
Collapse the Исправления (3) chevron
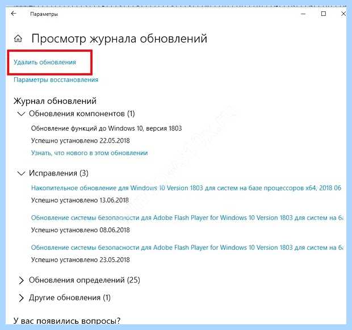pyautogui.click(x=21, y=173)
